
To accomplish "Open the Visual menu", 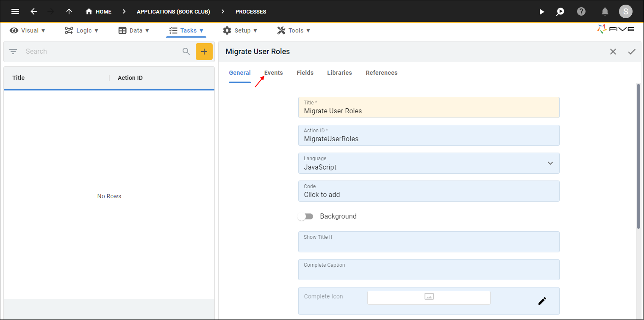I will 28,30.
